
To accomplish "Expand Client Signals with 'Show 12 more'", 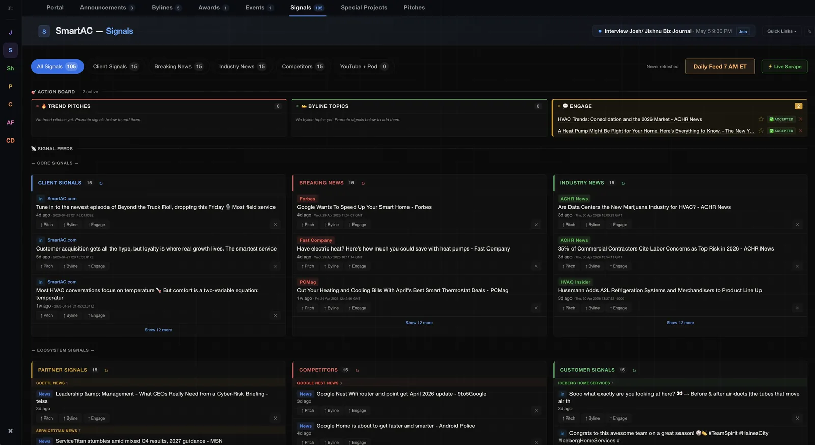I will coord(158,330).
